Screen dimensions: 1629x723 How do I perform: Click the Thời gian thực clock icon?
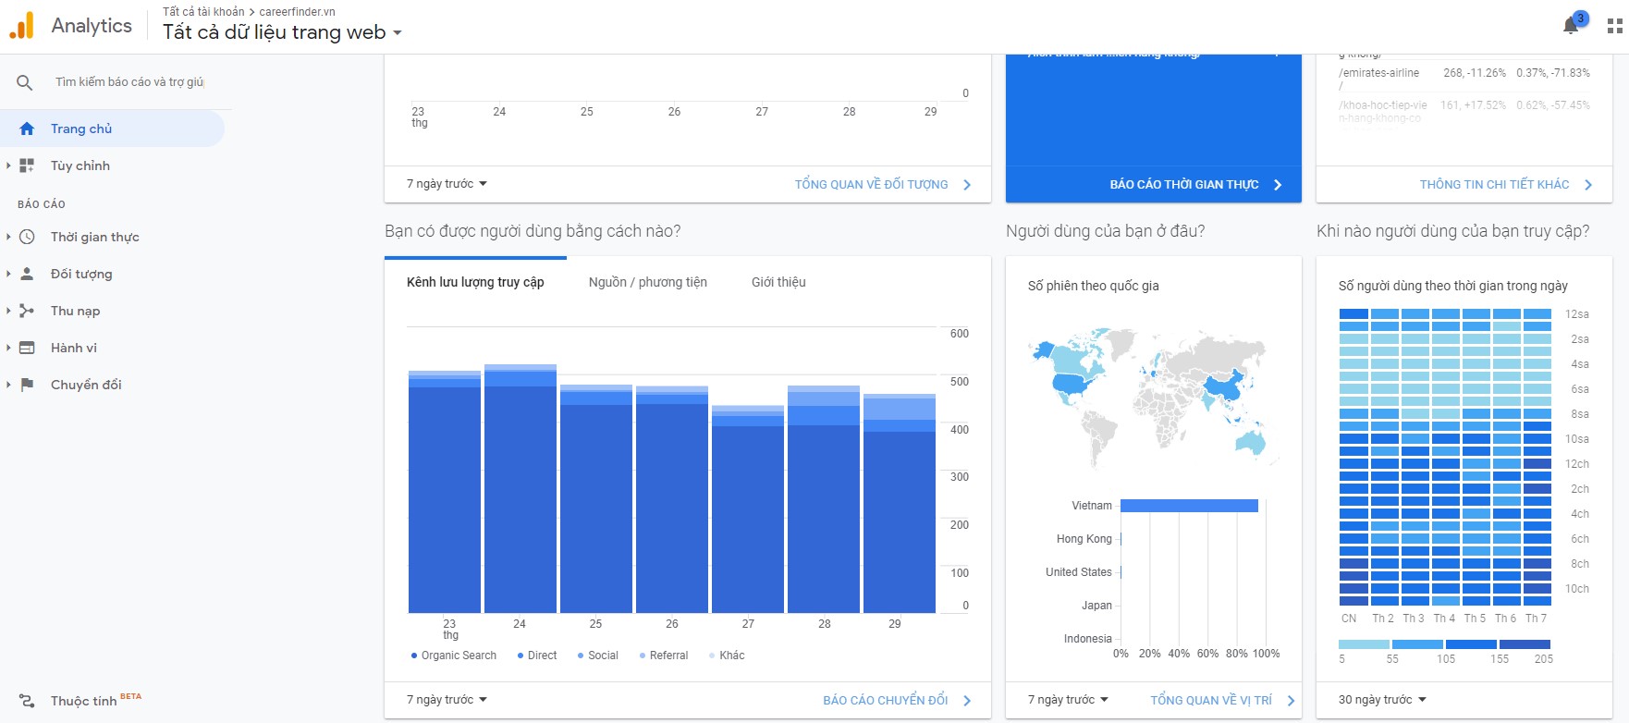tap(27, 237)
